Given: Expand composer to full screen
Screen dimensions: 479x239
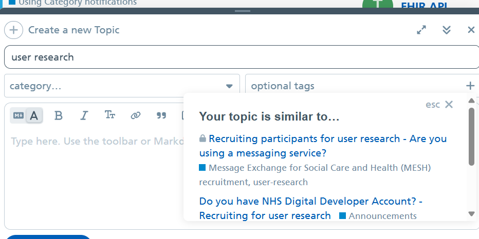Looking at the screenshot, I should 421,30.
